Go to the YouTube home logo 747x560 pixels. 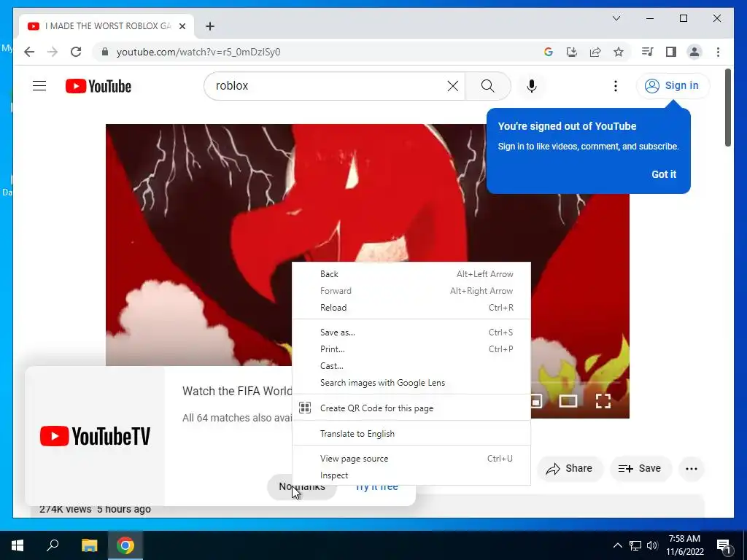[98, 86]
